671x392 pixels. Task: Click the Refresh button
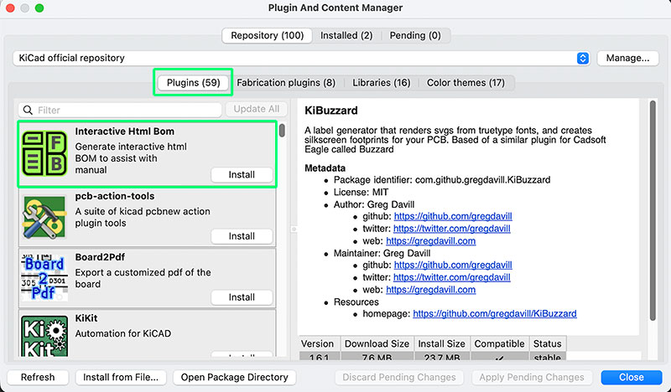tap(38, 377)
